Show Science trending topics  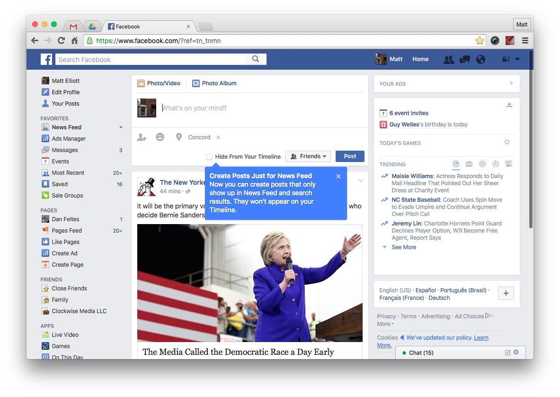coord(482,163)
